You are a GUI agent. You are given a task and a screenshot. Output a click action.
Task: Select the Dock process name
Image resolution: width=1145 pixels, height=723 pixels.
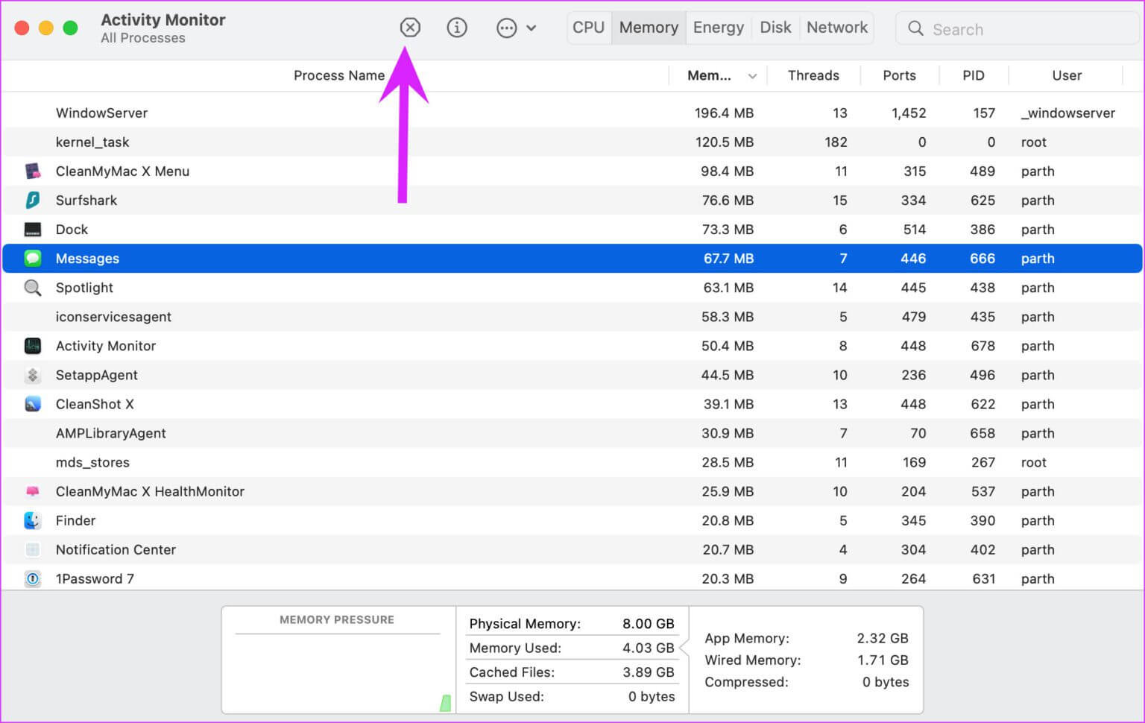point(72,230)
